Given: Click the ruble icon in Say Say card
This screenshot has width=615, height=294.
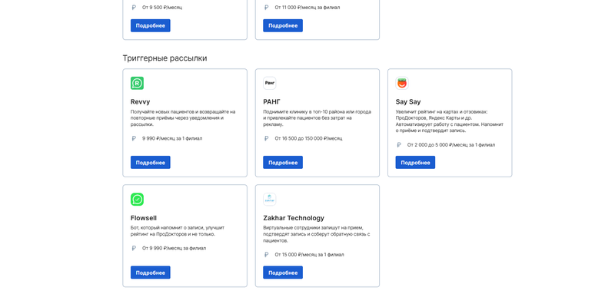Looking at the screenshot, I should (399, 145).
